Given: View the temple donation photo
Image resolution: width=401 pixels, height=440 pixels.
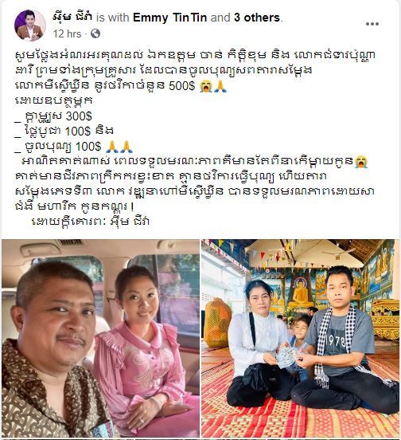Looking at the screenshot, I should tap(301, 338).
